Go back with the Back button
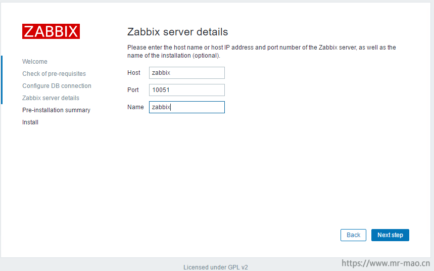 click(x=353, y=235)
